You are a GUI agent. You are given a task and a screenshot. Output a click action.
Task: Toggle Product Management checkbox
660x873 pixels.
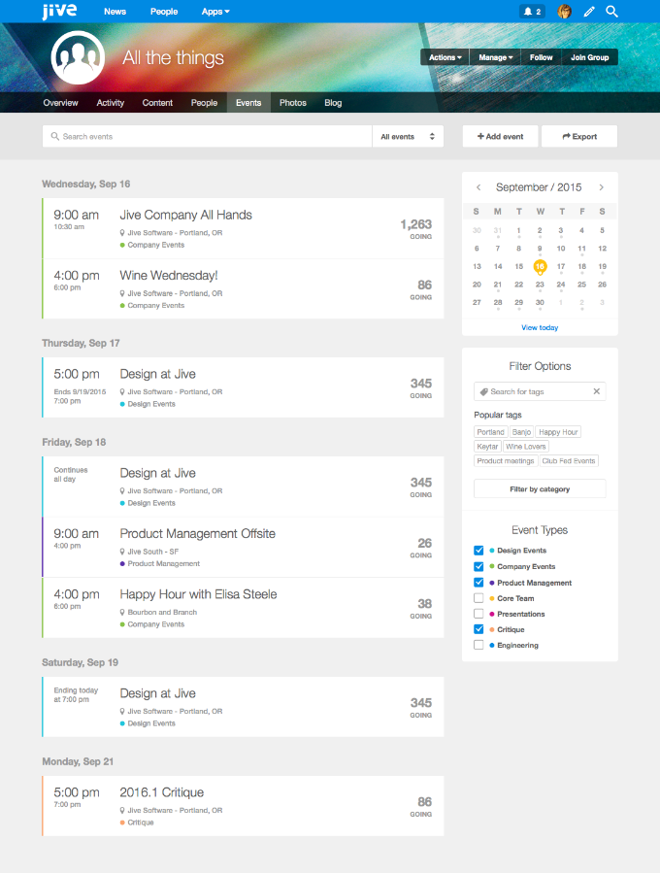[478, 583]
